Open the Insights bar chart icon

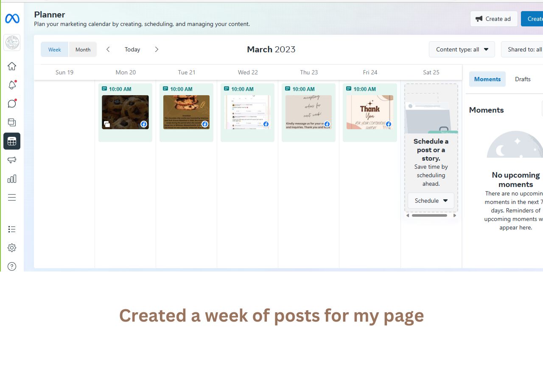pyautogui.click(x=12, y=178)
